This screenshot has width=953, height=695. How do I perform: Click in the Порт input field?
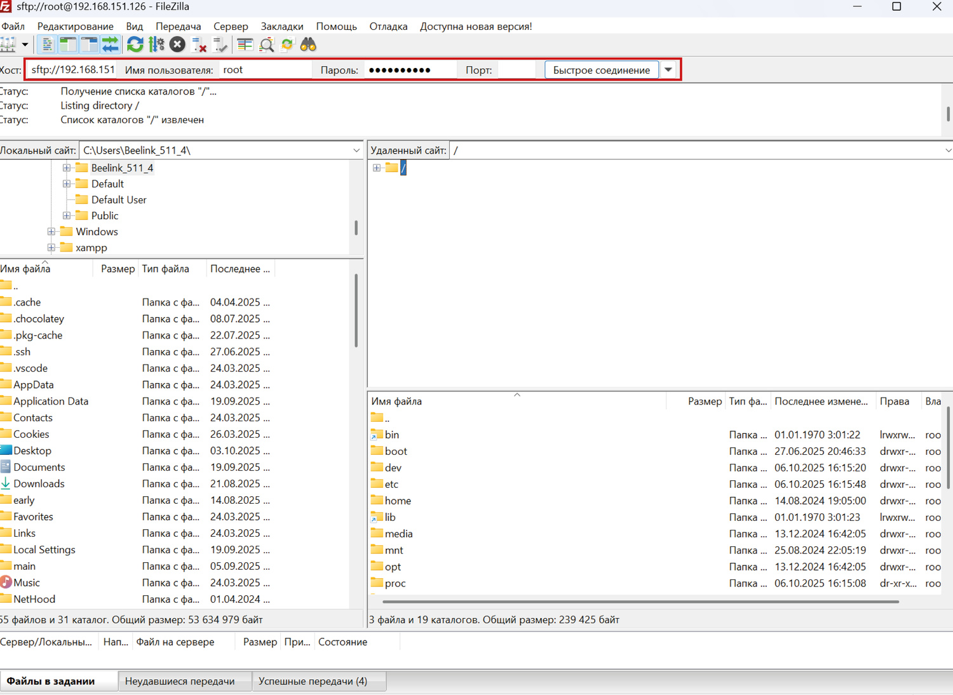(516, 70)
